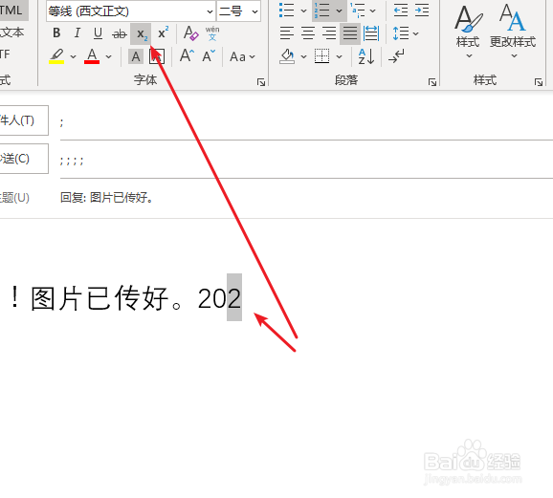Toggle superscript formatting
Viewport: 553px width, 498px height.
click(163, 33)
